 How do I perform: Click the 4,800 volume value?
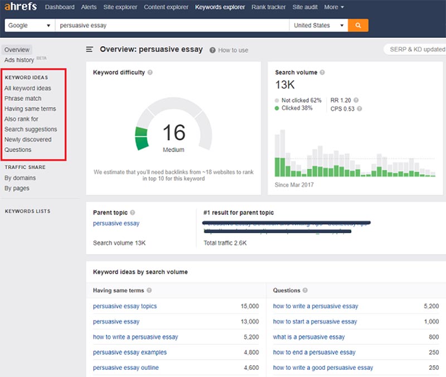tap(251, 352)
